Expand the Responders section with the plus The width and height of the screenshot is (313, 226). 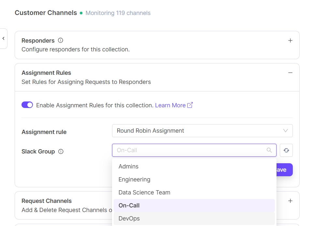[x=290, y=41]
